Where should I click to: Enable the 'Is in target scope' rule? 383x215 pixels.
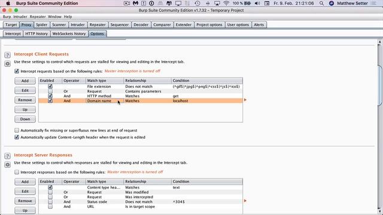[50, 207]
